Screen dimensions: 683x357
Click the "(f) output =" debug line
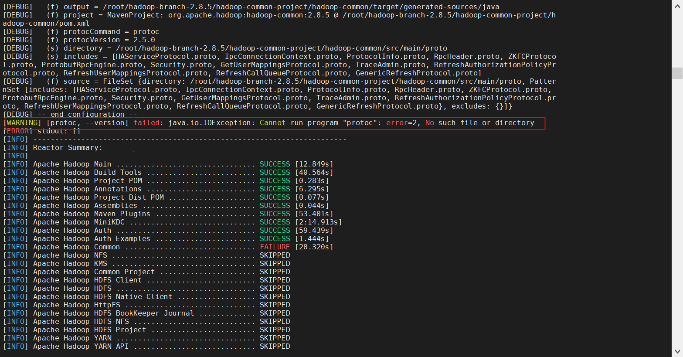[x=251, y=7]
